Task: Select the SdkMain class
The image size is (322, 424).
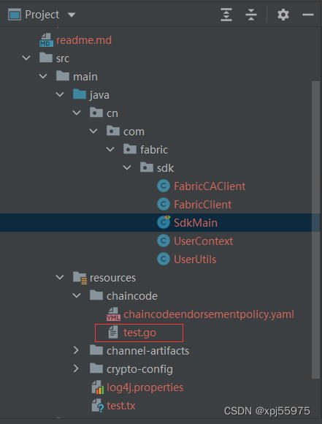Action: click(196, 223)
